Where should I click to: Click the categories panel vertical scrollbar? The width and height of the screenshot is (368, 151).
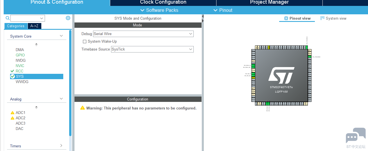pyautogui.click(x=70, y=83)
